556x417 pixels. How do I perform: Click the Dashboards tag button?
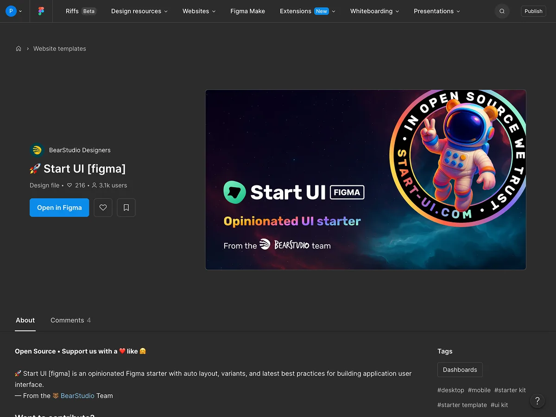click(x=460, y=370)
